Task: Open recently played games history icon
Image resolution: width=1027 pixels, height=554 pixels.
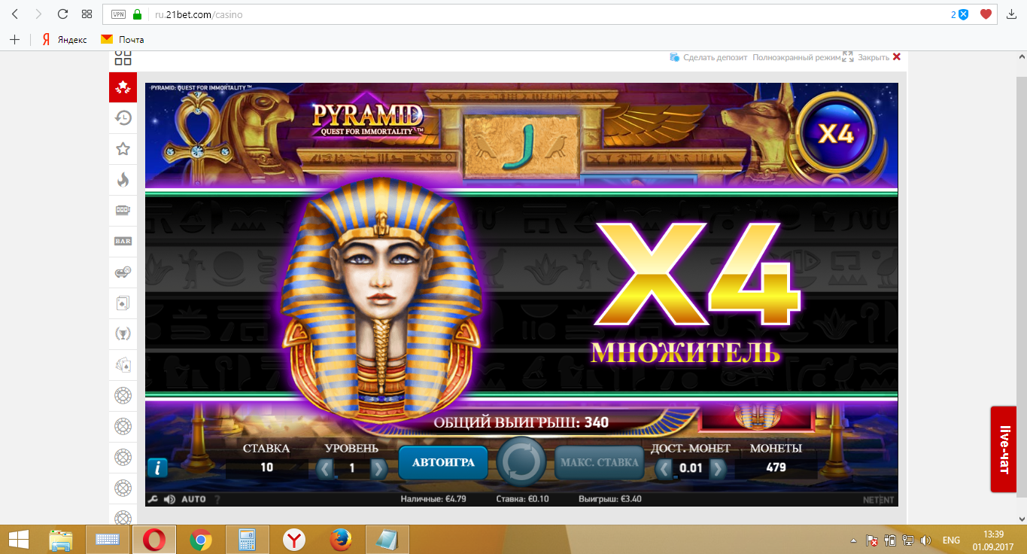Action: pos(123,117)
